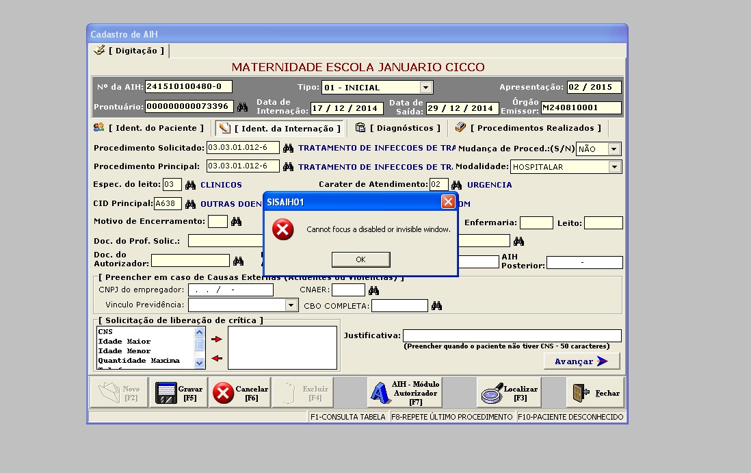Image resolution: width=751 pixels, height=473 pixels.
Task: Click the Justificativa input field
Action: click(512, 335)
